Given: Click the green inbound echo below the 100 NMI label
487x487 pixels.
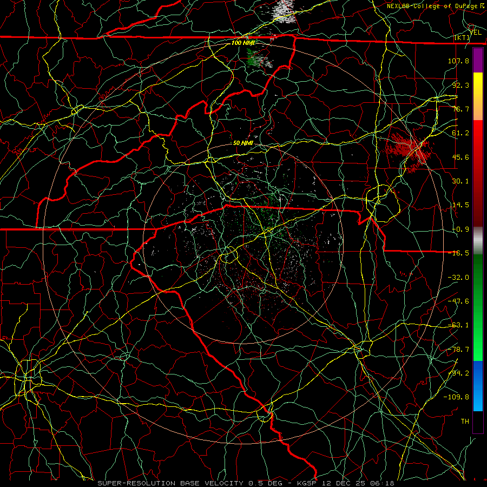Looking at the screenshot, I should point(255,58).
